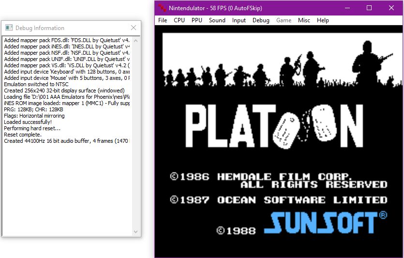The width and height of the screenshot is (404, 258).
Task: Click the 'Created 256x240 32-bit display surface' line
Action: click(64, 91)
